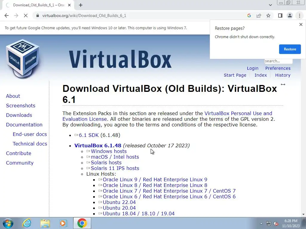Close the Download_Old_Builds_6_1 tab
Screen dimensions: 306x229
[x=69, y=5]
